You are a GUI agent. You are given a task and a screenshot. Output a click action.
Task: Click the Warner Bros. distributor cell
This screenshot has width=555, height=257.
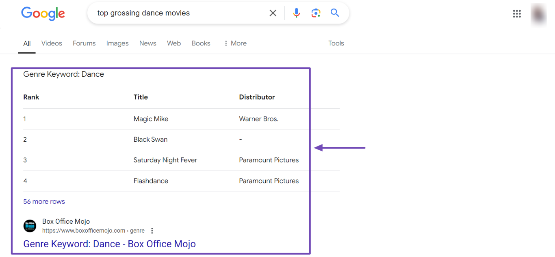(x=259, y=119)
